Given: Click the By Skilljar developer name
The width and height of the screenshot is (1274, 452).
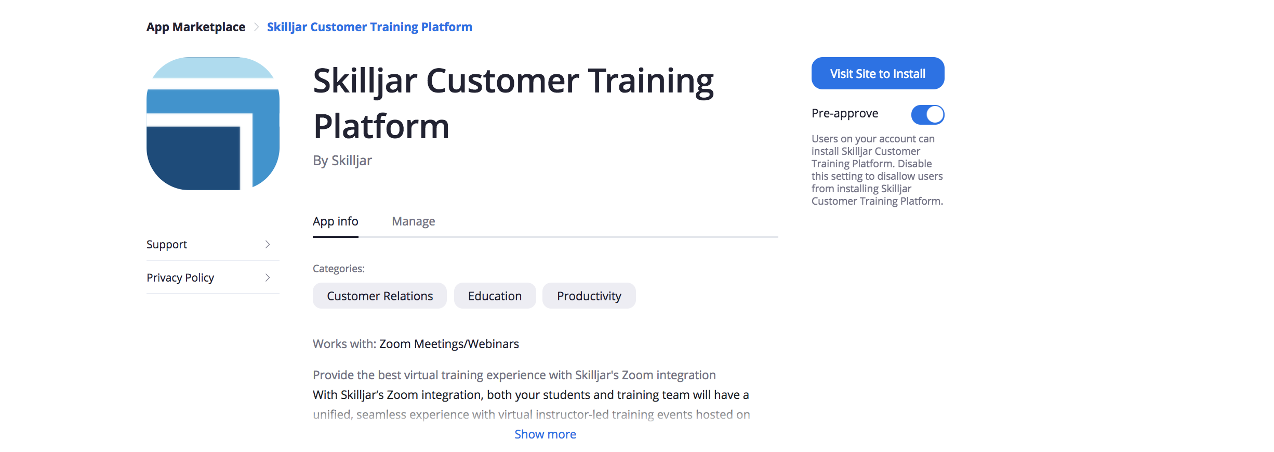Looking at the screenshot, I should [342, 161].
